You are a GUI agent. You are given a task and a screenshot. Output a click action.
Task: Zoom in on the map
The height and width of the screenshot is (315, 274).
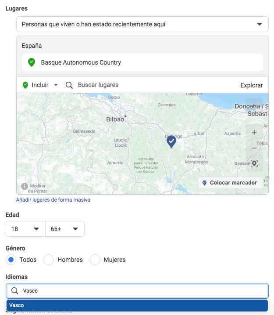click(x=254, y=132)
